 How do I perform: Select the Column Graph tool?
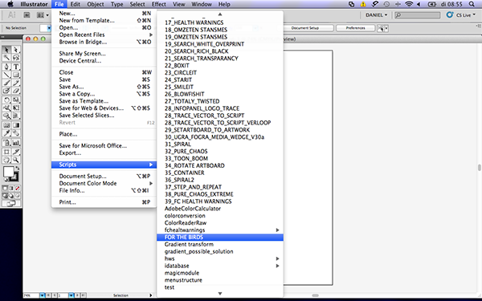[16, 143]
